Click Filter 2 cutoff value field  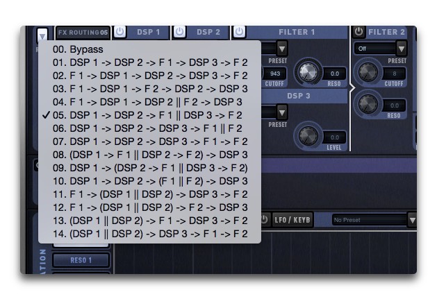[x=395, y=74]
